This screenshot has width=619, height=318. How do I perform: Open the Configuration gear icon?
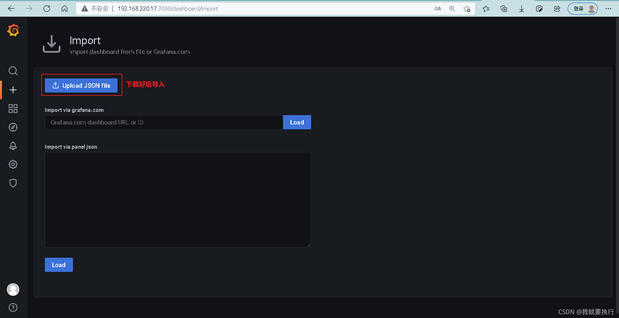[x=13, y=164]
